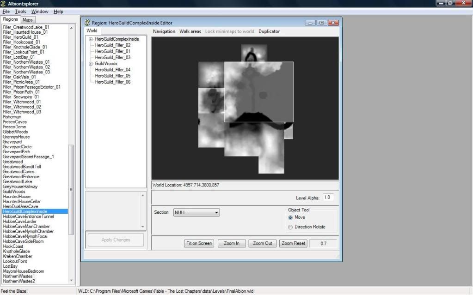The width and height of the screenshot is (473, 295).
Task: Expand the HeroGuildComplexInside tree node
Action: click(x=91, y=39)
